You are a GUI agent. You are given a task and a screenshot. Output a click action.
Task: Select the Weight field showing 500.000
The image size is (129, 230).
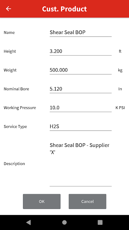[x=81, y=70]
